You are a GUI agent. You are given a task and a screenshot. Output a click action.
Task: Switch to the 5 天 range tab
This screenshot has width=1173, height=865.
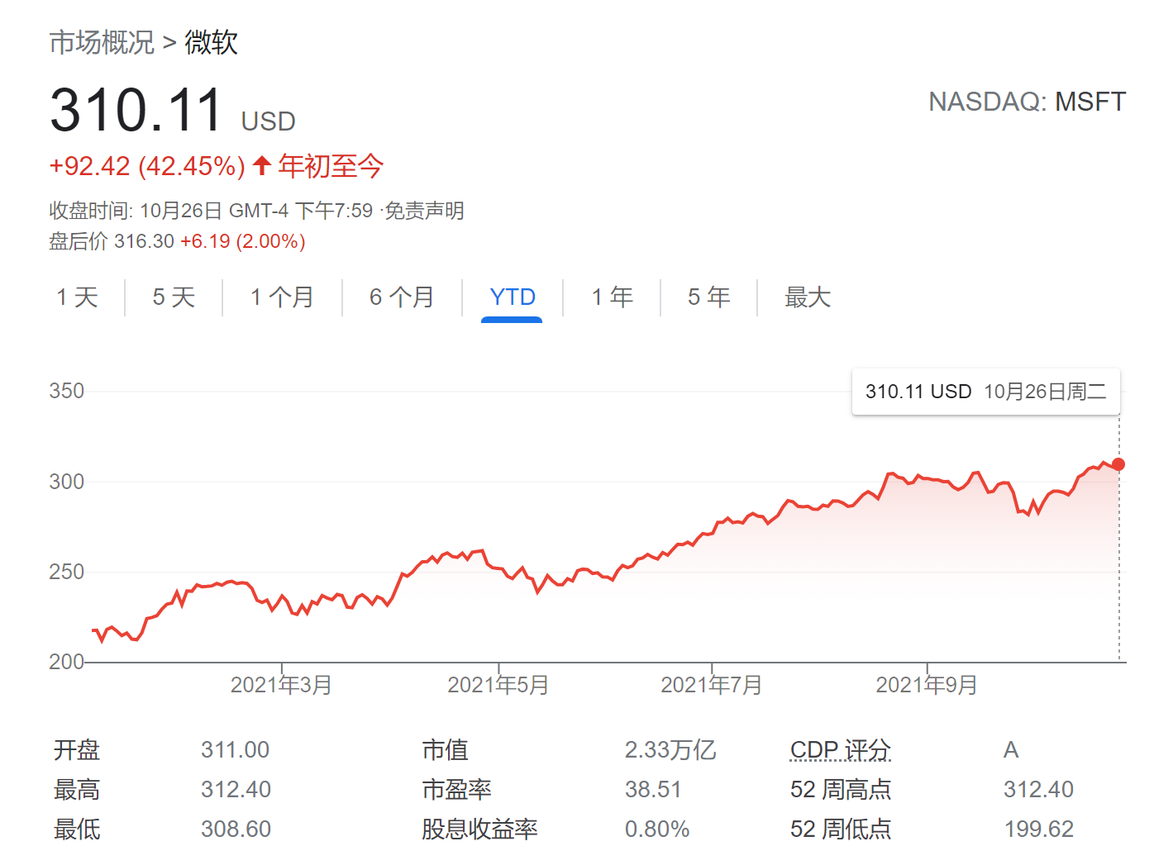tap(174, 297)
